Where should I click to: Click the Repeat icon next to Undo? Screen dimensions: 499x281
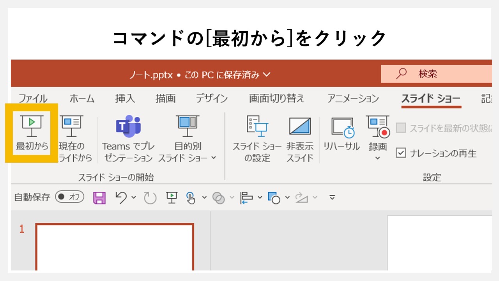[150, 198]
